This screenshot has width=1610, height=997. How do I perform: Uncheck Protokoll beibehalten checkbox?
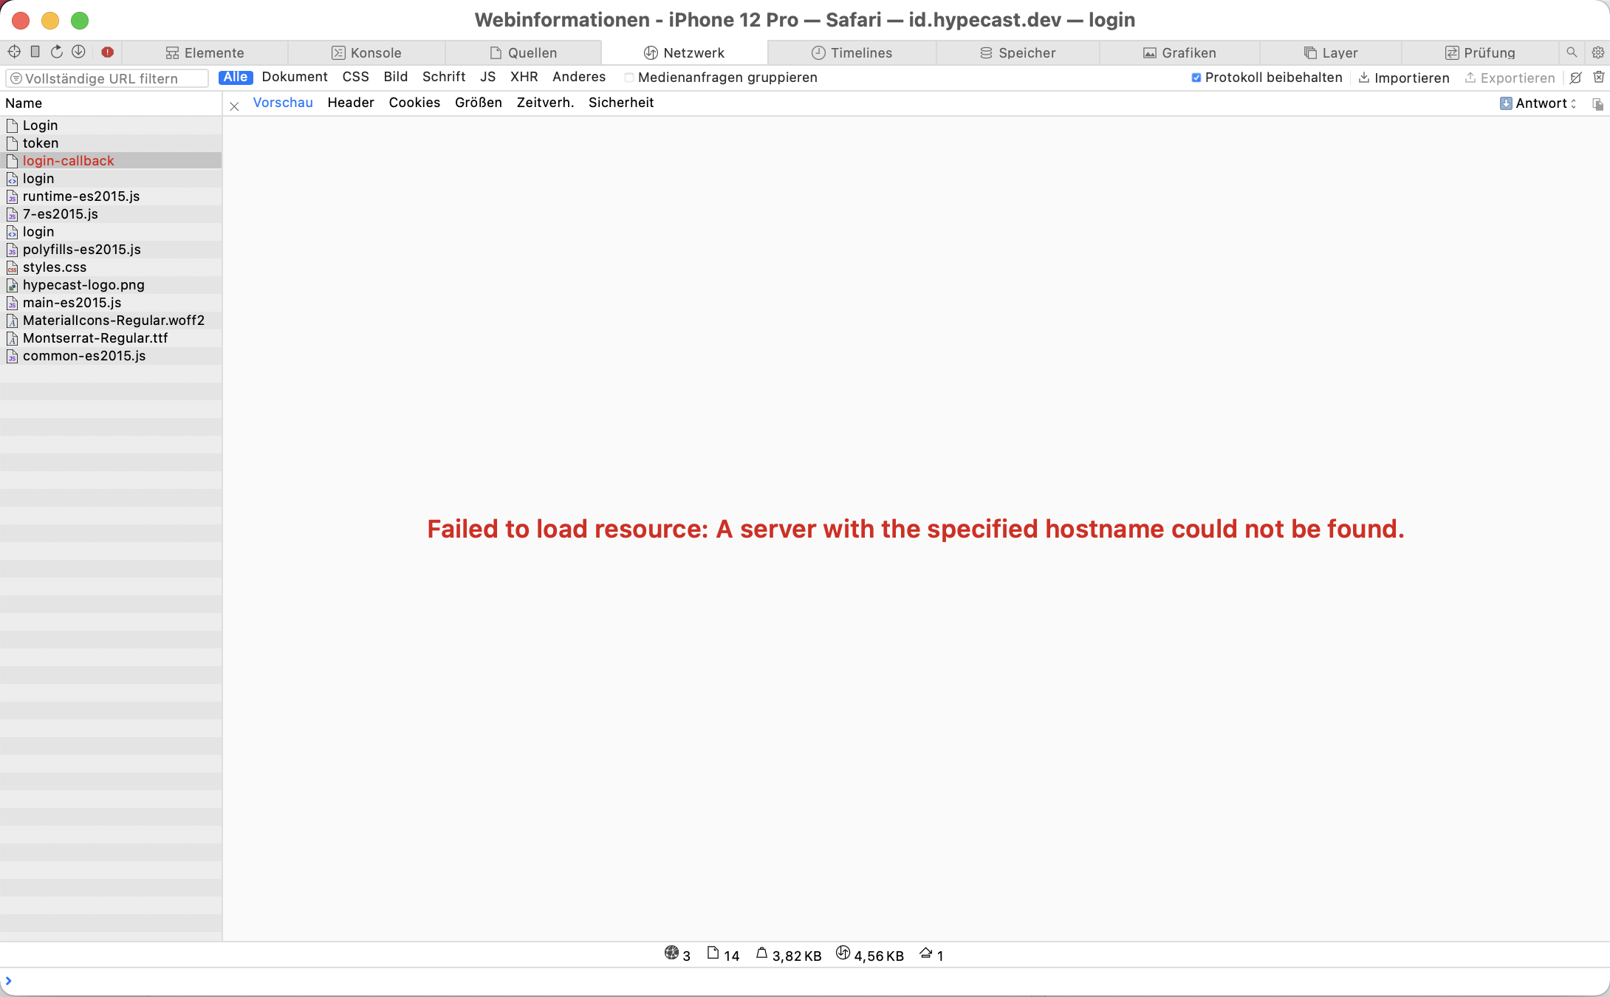pyautogui.click(x=1196, y=78)
